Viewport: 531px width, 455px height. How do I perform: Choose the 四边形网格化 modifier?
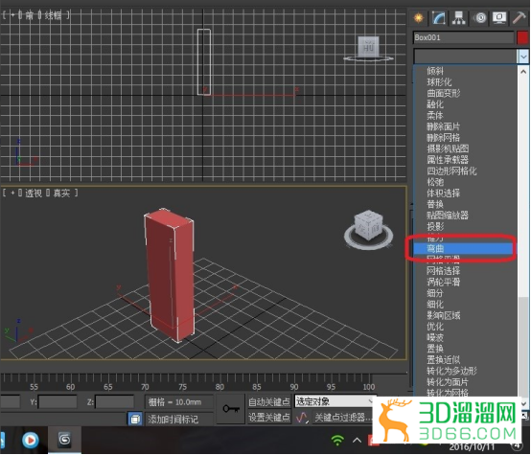pos(451,171)
